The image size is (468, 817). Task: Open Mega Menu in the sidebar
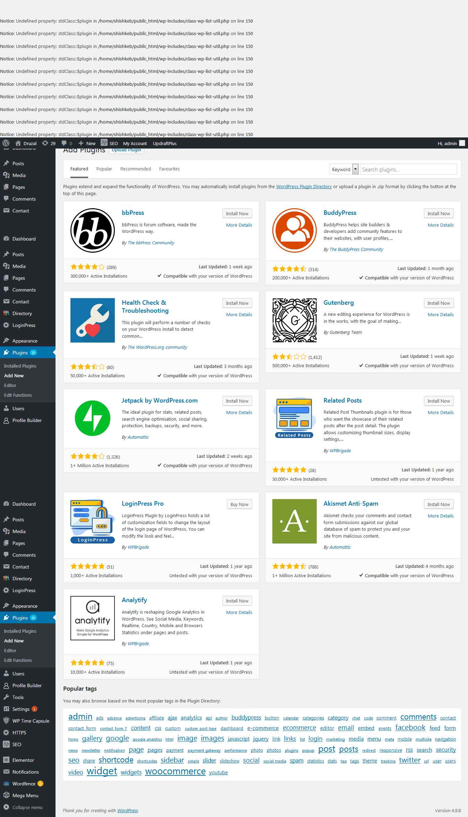coord(25,795)
